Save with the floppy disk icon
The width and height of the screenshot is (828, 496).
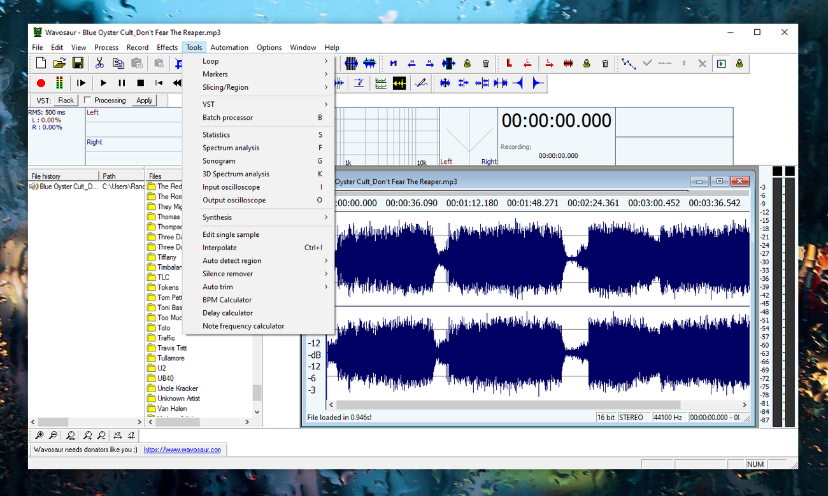78,63
